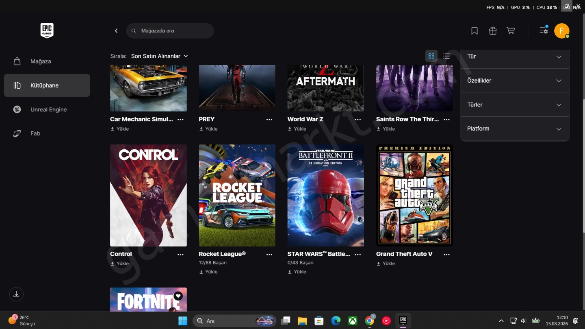
Task: Open more options for World War Z
Action: coord(358,120)
